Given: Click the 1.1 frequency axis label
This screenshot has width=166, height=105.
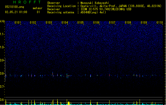Looking at the screenshot, I should (2, 34).
